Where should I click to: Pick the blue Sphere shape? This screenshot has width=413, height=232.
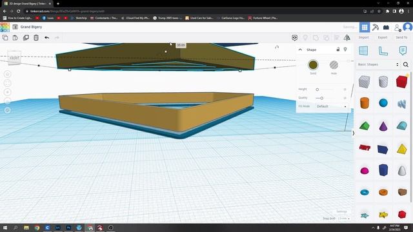coord(383,103)
